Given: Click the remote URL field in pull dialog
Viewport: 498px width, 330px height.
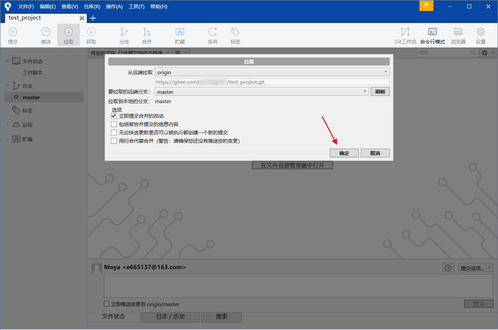Looking at the screenshot, I should (272, 82).
